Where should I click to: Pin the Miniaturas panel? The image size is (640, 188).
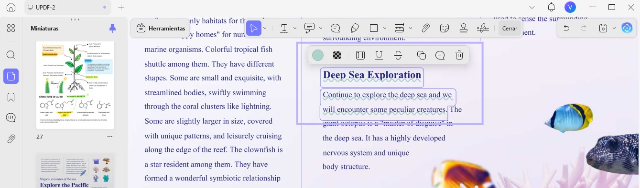(x=113, y=28)
